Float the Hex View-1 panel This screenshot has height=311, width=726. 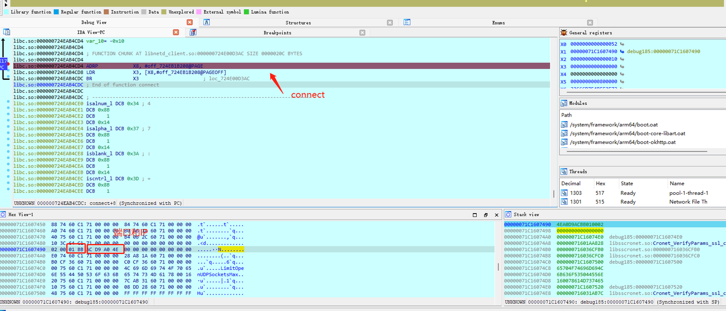(486, 215)
